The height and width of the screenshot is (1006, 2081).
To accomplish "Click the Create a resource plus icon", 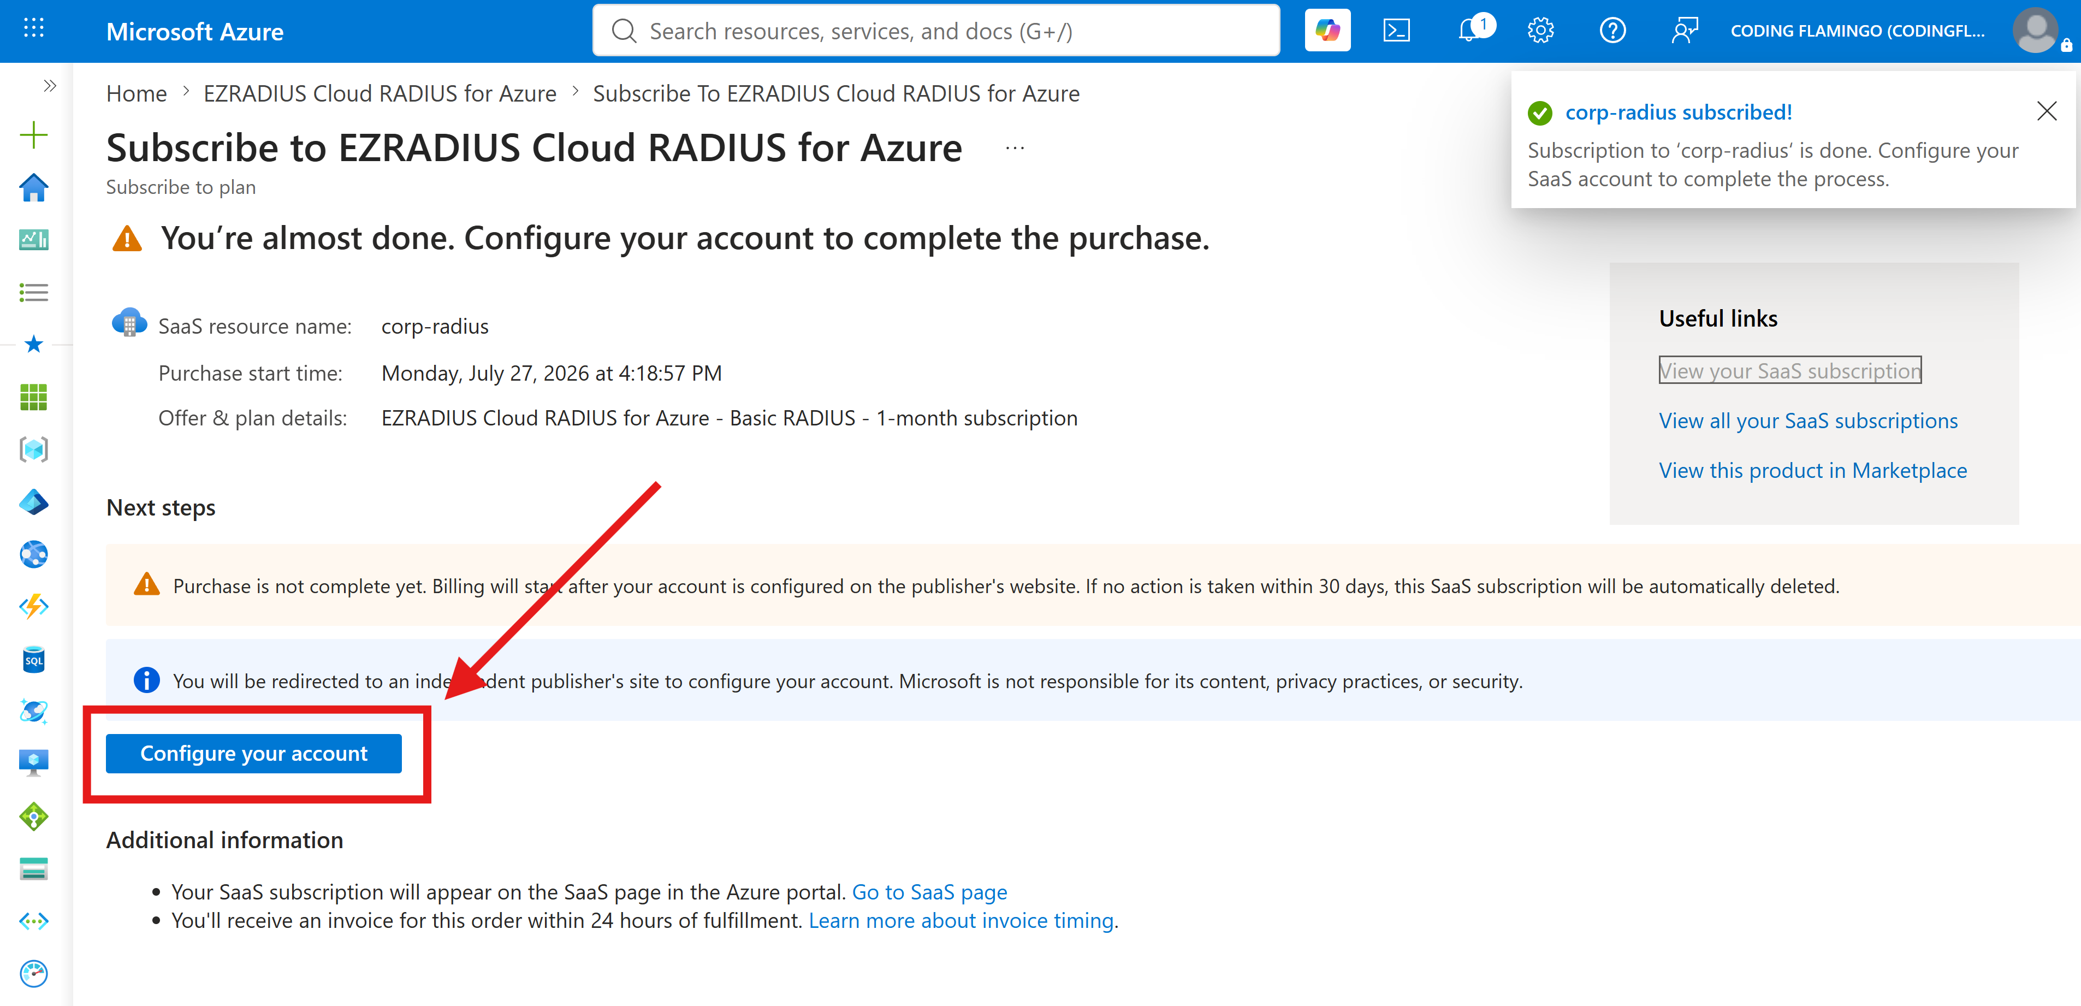I will click(x=34, y=135).
